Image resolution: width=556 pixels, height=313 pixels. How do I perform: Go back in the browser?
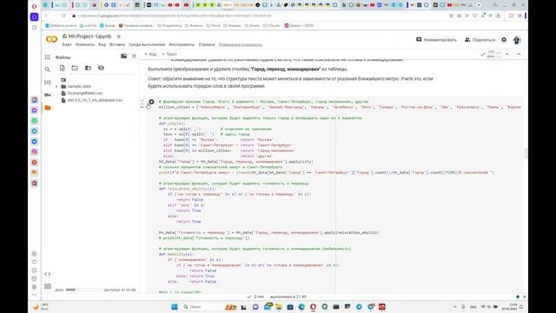pos(46,16)
